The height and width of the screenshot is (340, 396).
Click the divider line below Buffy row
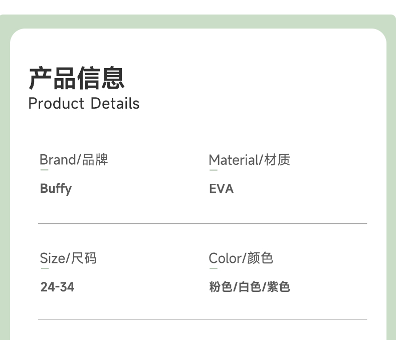coord(203,223)
